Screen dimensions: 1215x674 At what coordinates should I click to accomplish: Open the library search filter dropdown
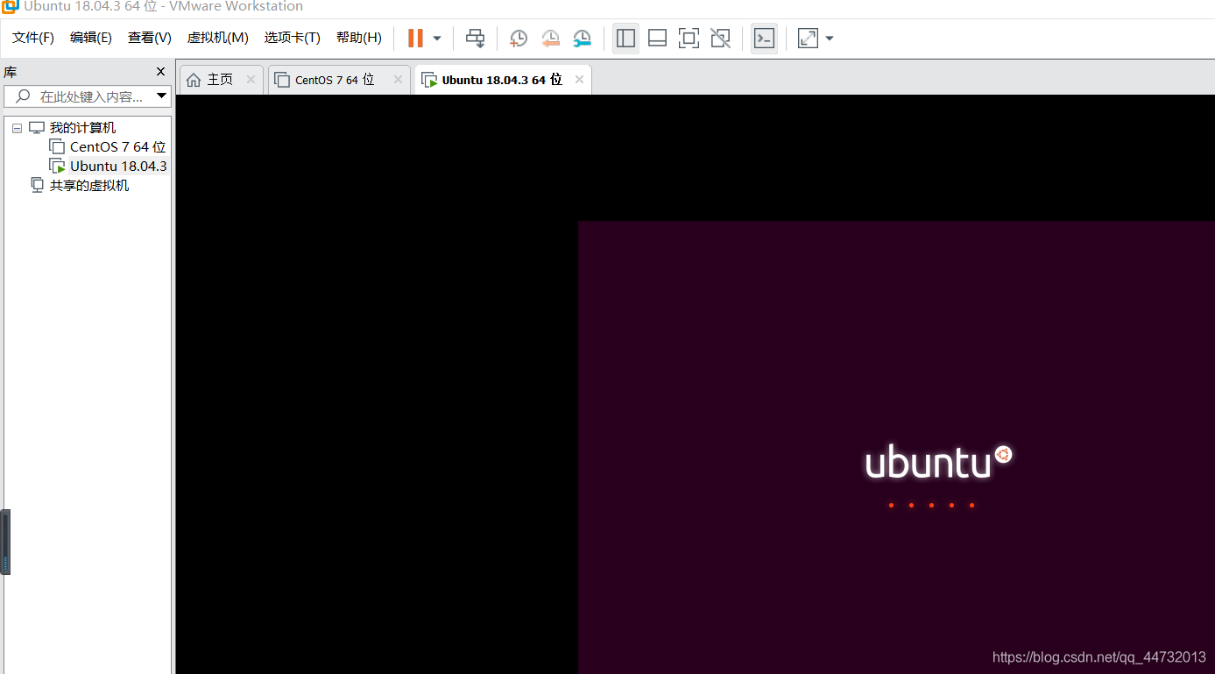pyautogui.click(x=161, y=96)
